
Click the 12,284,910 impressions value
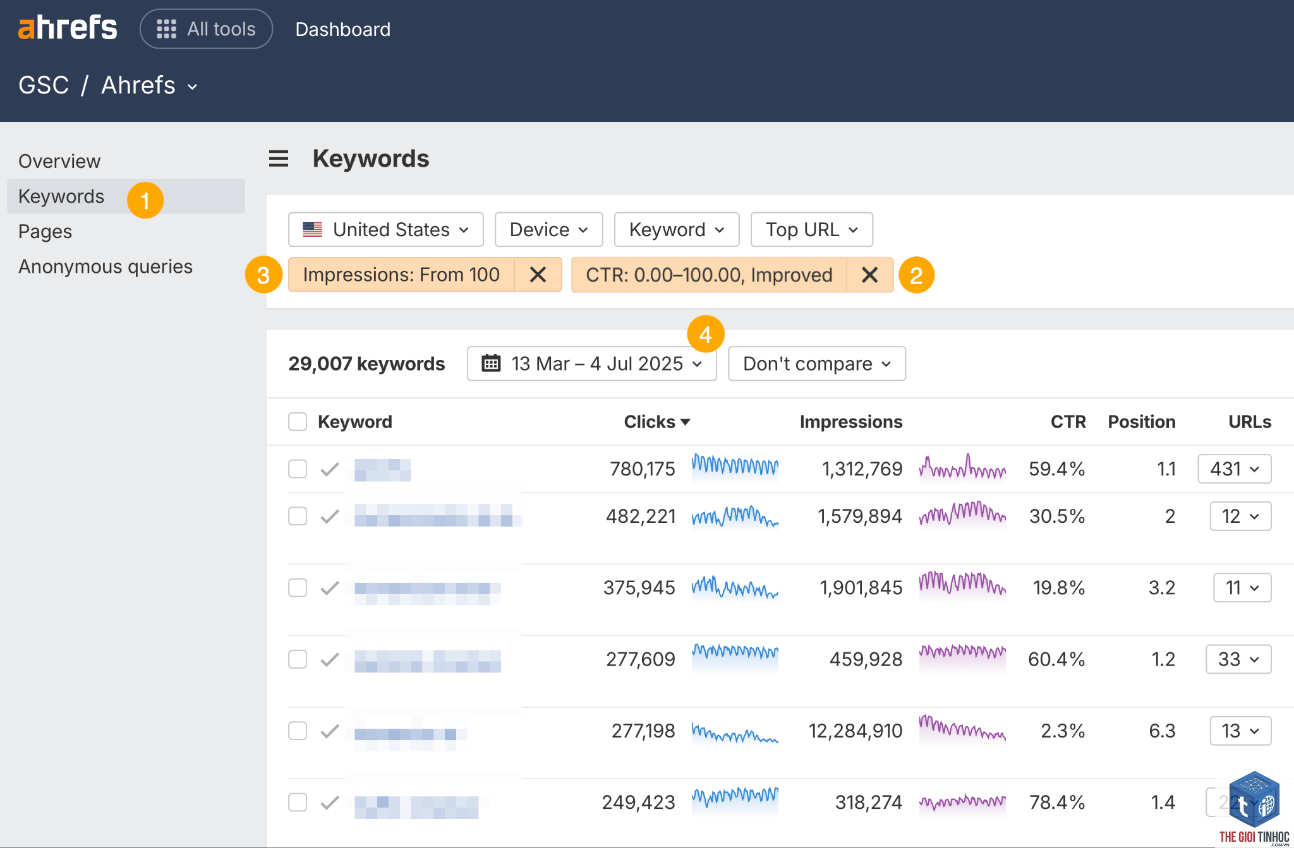[856, 731]
